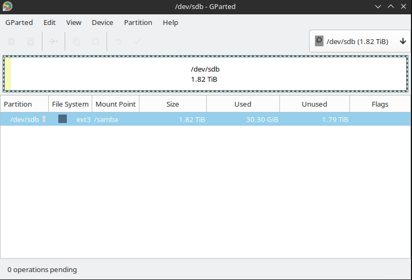Click the Used column header
This screenshot has height=280, width=412.
pos(243,104)
